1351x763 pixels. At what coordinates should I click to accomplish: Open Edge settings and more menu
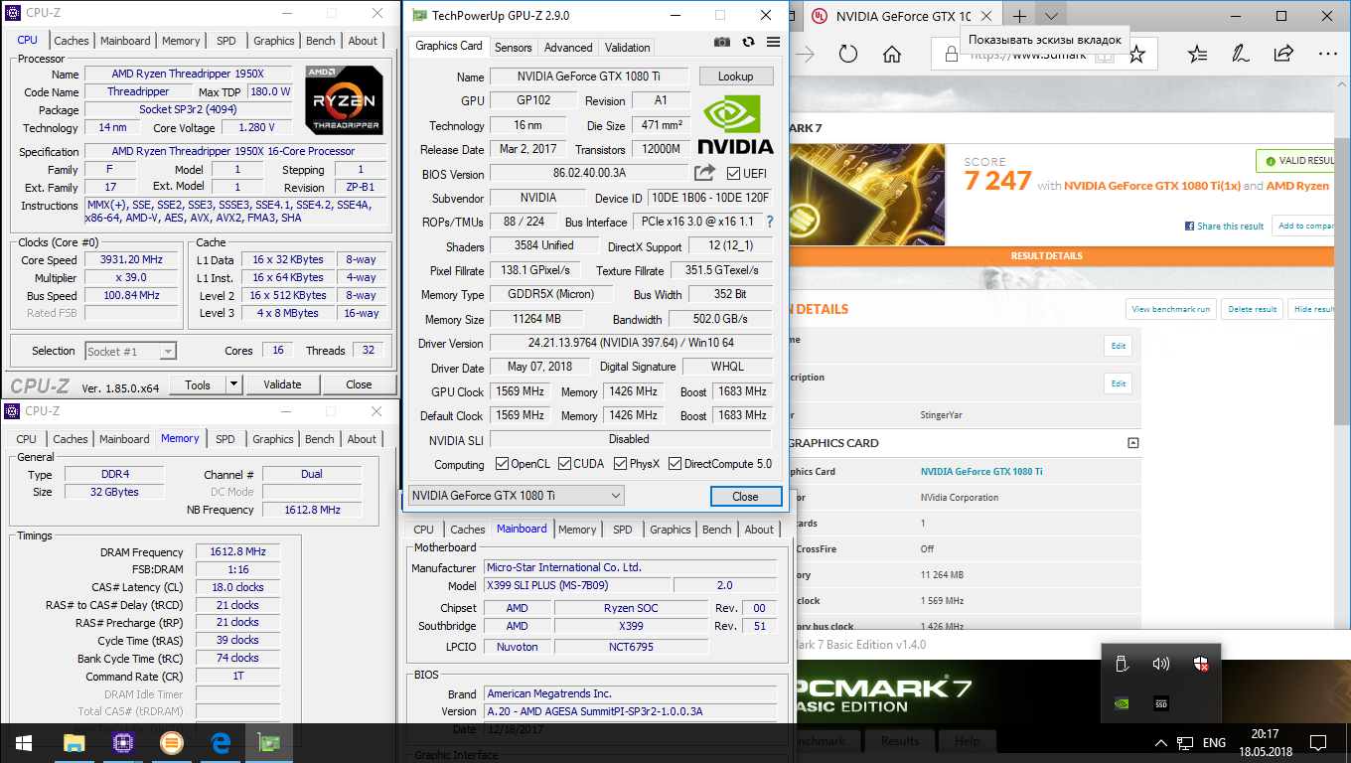(1327, 55)
